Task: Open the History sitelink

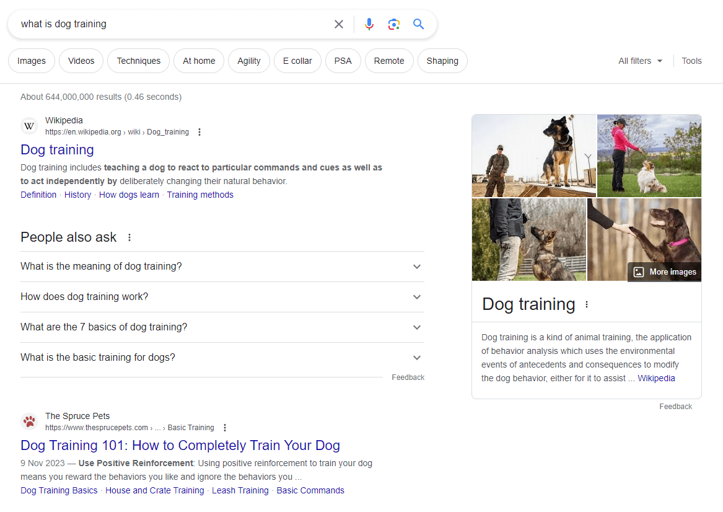Action: 77,195
